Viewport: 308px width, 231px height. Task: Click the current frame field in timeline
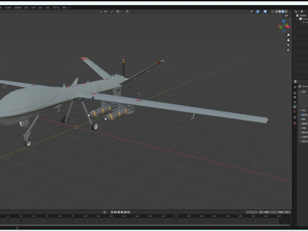252,212
